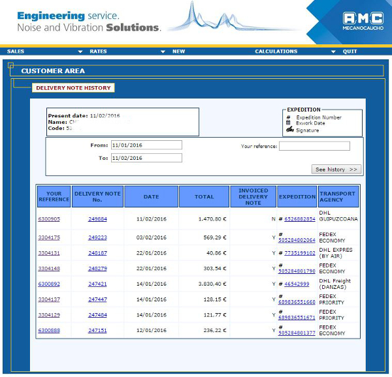Open delivery note 247447
This screenshot has height=377, width=392.
pos(97,299)
